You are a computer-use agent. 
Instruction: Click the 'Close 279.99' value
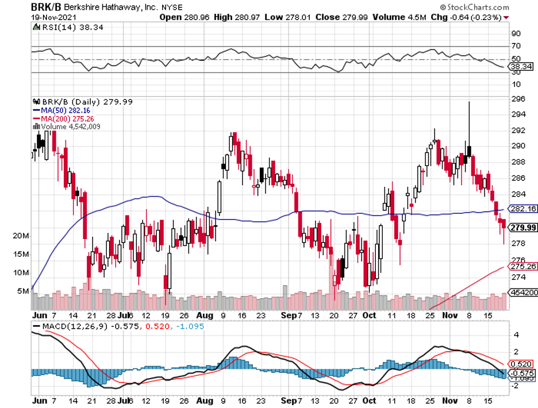point(342,17)
